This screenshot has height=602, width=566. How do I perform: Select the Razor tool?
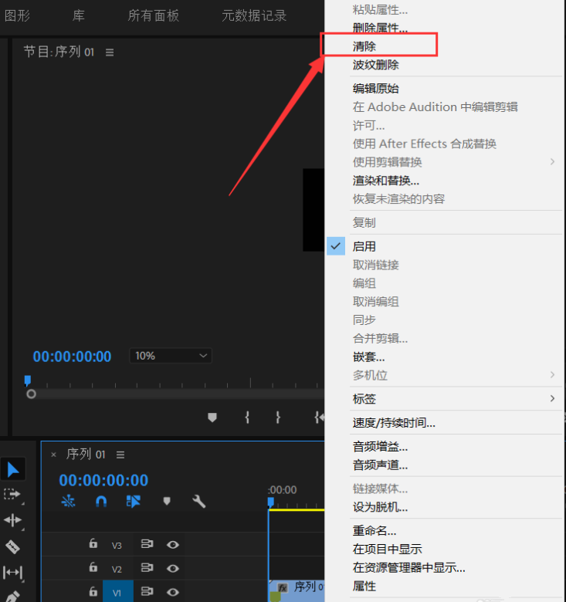click(x=13, y=546)
